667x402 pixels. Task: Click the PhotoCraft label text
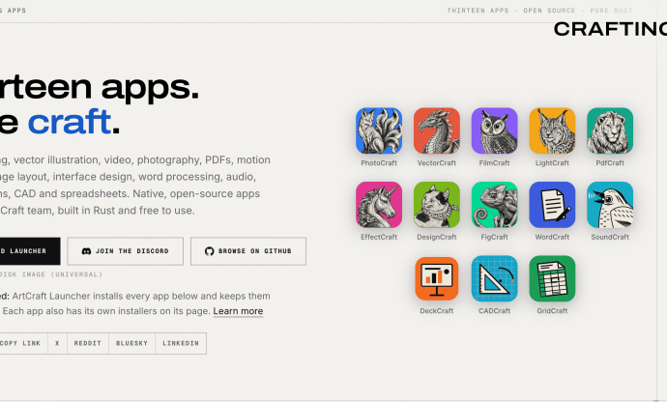point(379,163)
